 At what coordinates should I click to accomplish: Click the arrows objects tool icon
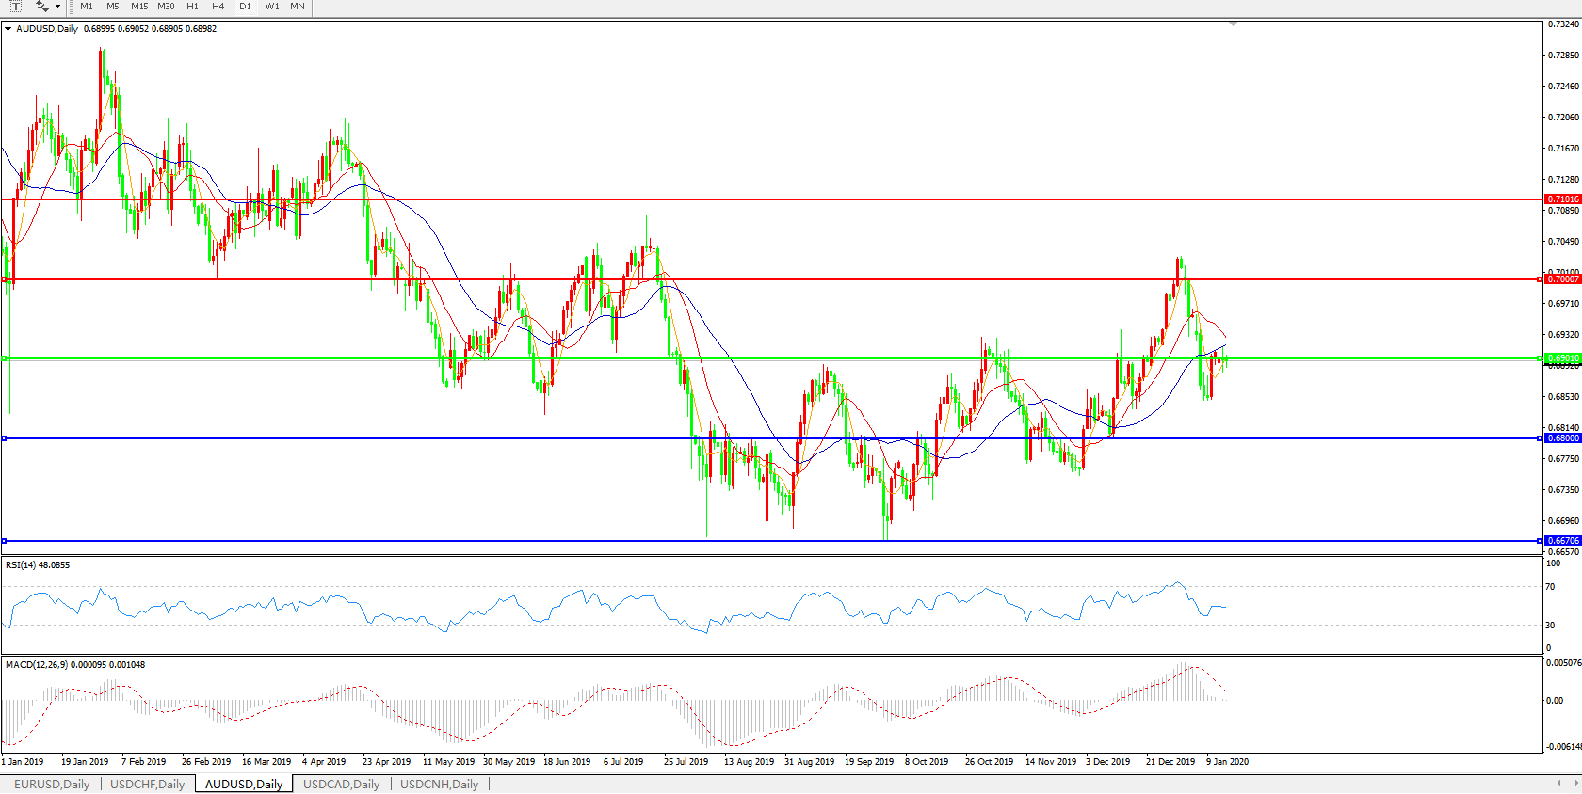click(41, 7)
